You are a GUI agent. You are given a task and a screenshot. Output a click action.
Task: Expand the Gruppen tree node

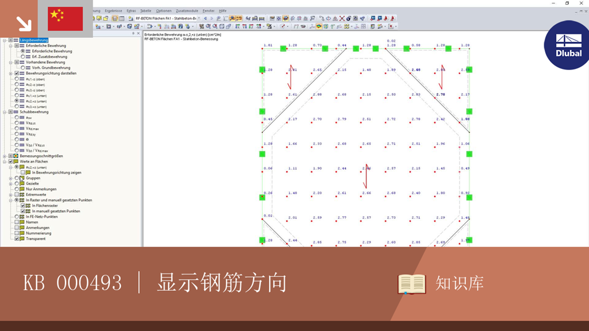(10, 178)
